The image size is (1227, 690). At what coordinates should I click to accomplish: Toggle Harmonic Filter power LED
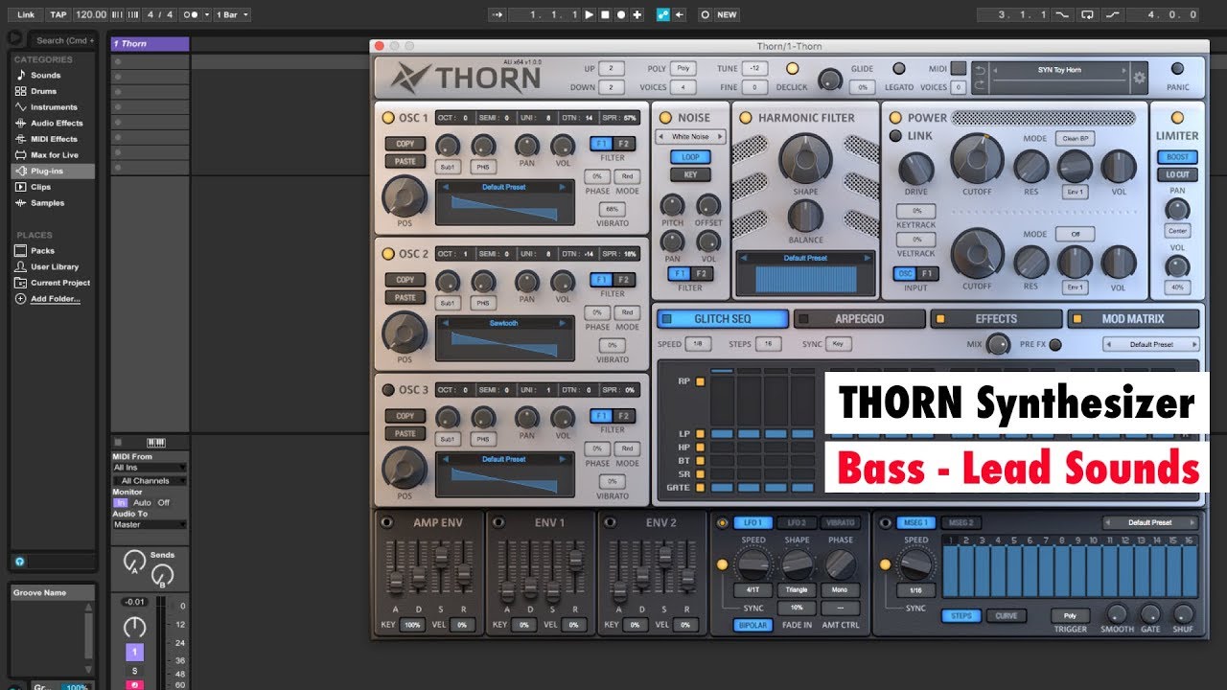click(x=746, y=118)
